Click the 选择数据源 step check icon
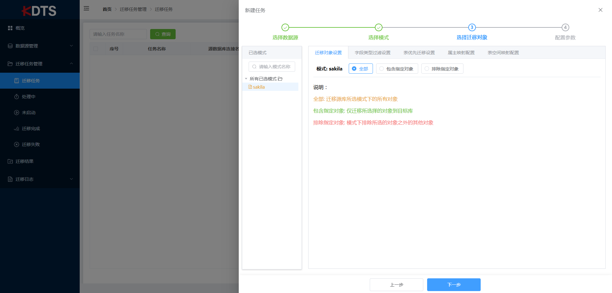This screenshot has width=612, height=293. click(x=285, y=27)
